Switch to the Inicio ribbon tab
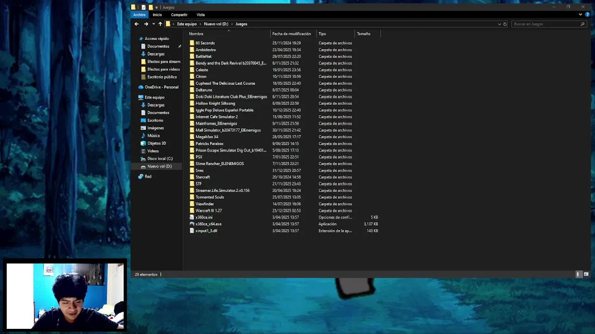The width and height of the screenshot is (595, 334). click(x=157, y=15)
